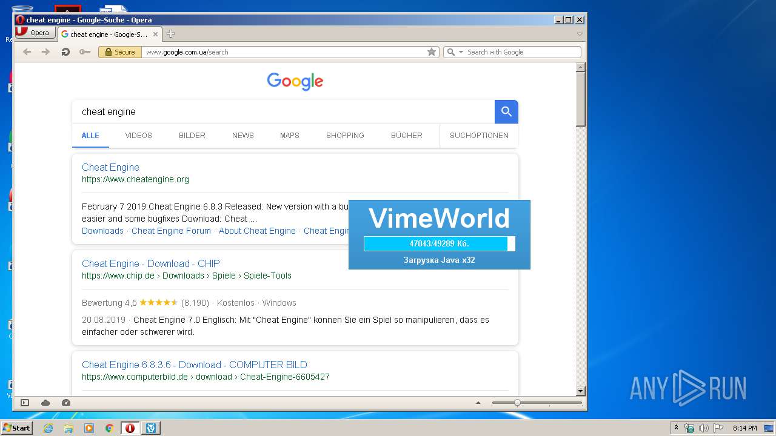776x436 pixels.
Task: Toggle Opera Turbo speedometer icon
Action: click(66, 403)
